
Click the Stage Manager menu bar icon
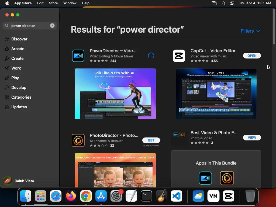(x=214, y=3)
